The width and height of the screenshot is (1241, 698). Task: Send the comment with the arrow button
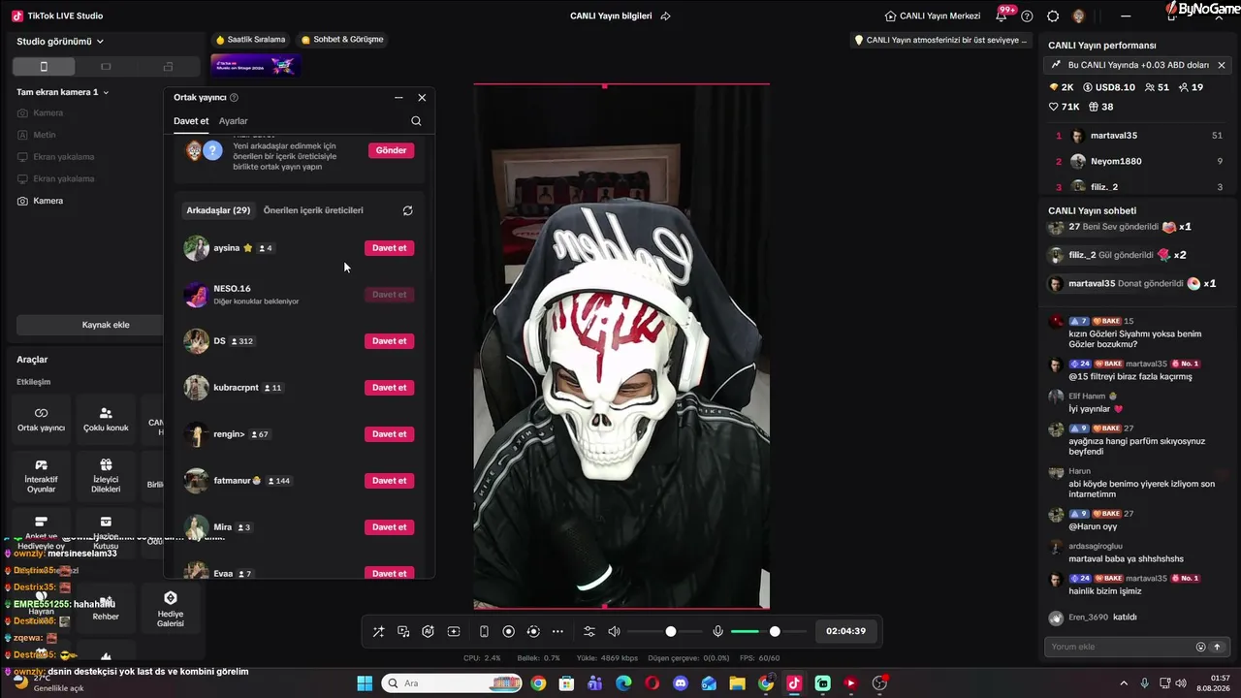point(1217,647)
